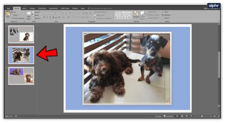Start Slide Show from status bar
Image resolution: width=225 pixels, height=123 pixels.
point(191,116)
